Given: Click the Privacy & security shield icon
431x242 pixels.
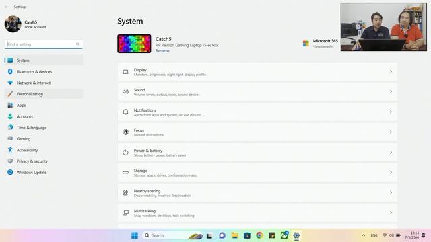Looking at the screenshot, I should [10, 161].
